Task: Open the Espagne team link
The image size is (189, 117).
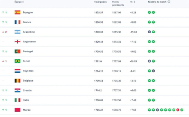Action: click(28, 12)
